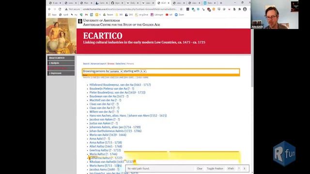Open Anna Aalst entry
The image size is (310, 174).
(100, 139)
